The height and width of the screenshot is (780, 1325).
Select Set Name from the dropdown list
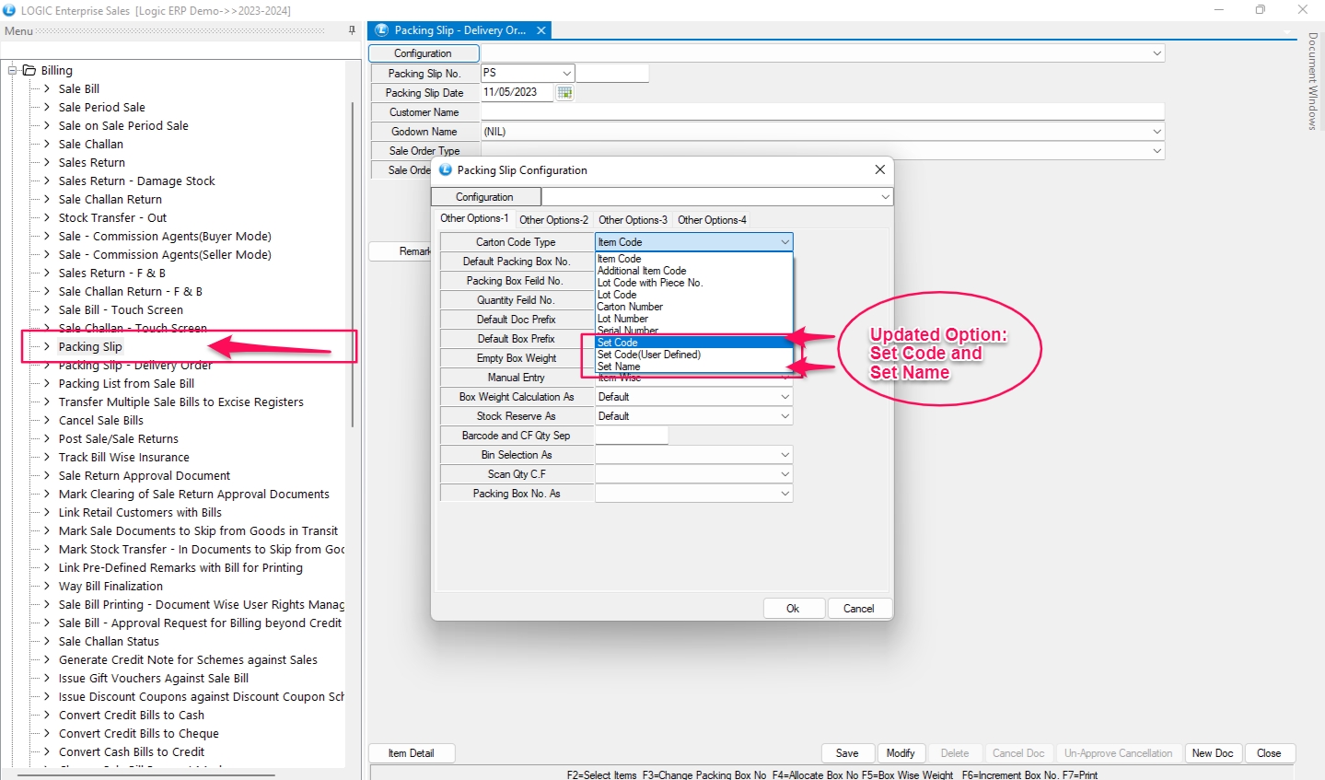click(619, 367)
